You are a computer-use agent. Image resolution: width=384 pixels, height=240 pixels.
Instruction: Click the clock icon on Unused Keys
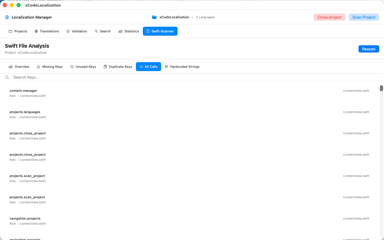(71, 67)
